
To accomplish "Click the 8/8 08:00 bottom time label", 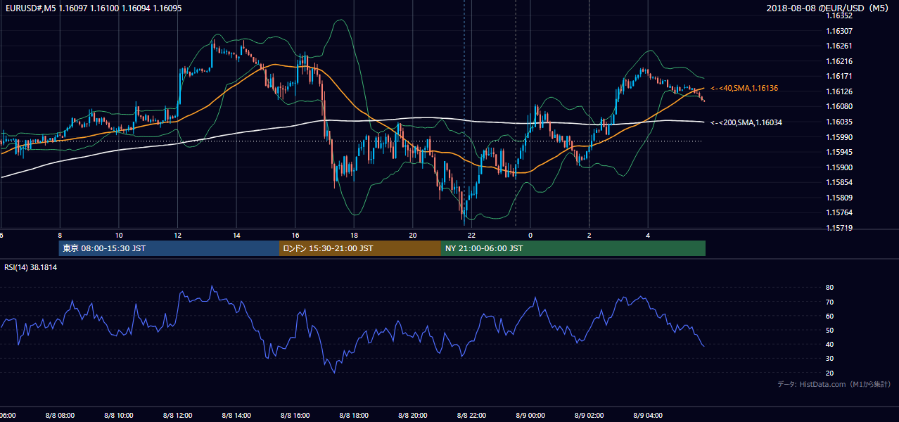I will (60, 415).
